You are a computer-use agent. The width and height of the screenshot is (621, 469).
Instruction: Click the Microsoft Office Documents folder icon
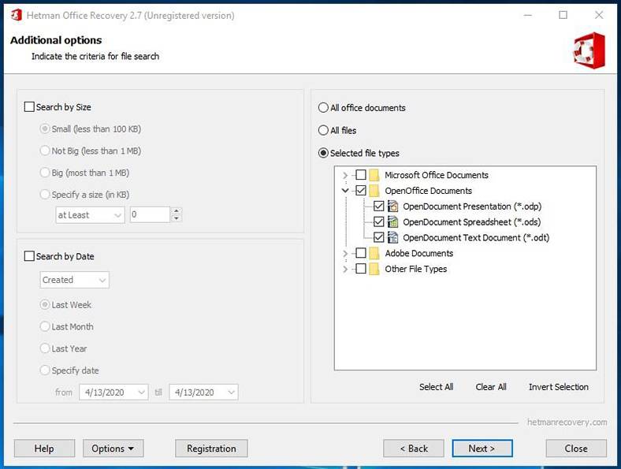374,175
